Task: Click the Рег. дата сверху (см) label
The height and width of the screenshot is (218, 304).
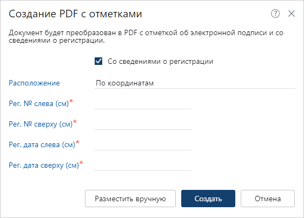Action: pyautogui.click(x=44, y=165)
